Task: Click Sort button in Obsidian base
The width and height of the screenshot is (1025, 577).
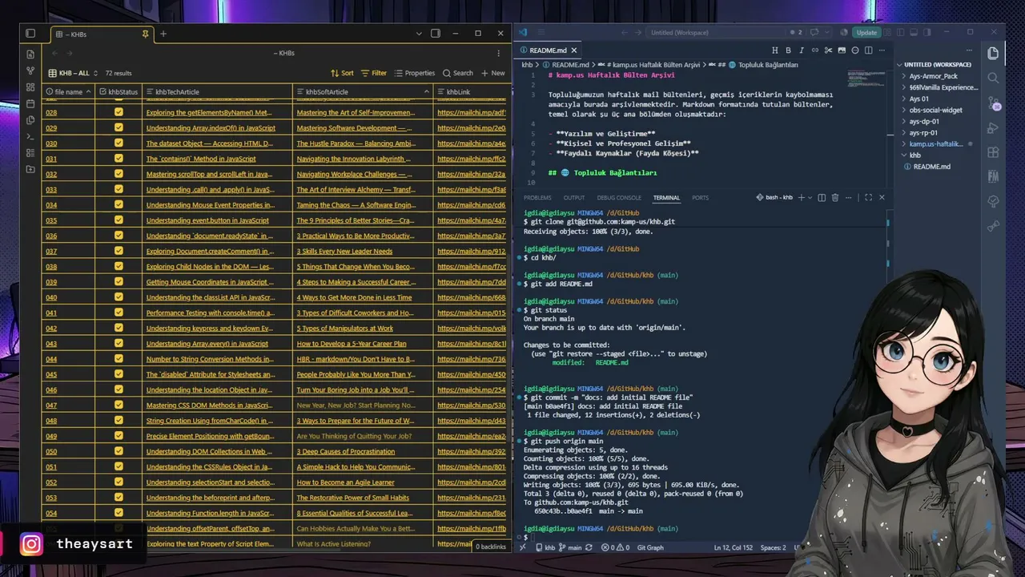Action: point(342,73)
